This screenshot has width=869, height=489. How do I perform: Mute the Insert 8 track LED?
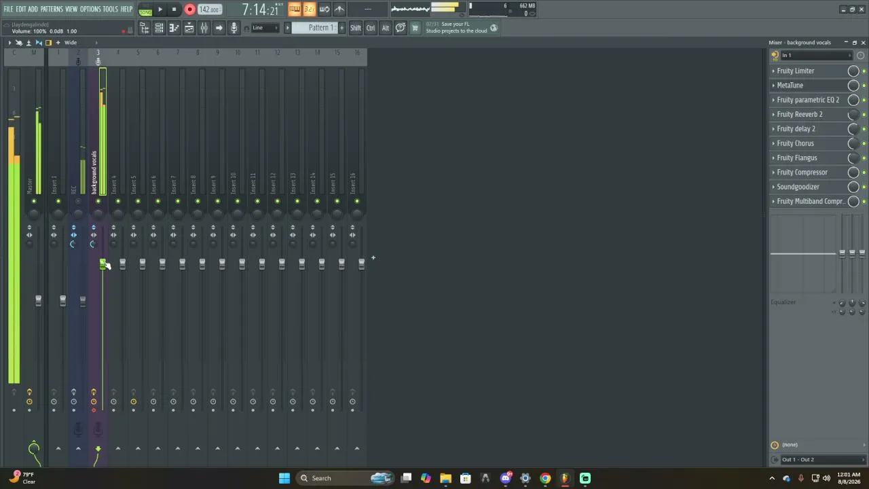click(198, 201)
